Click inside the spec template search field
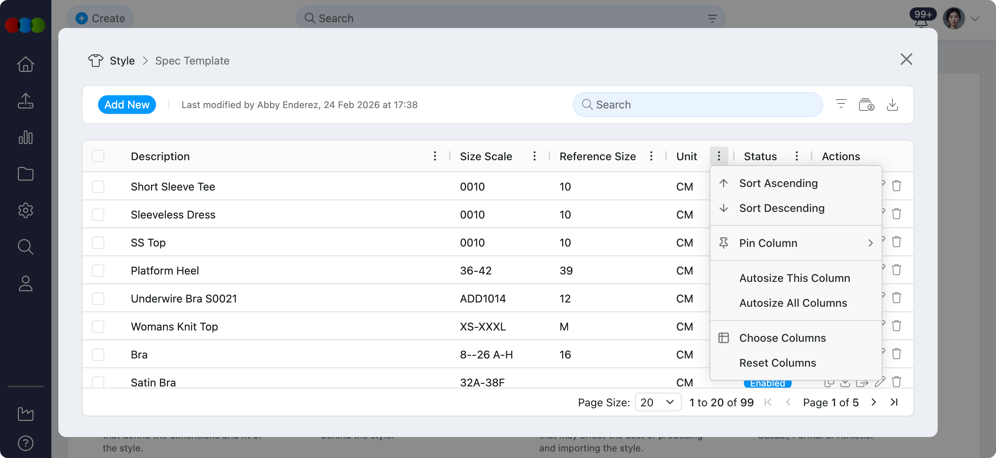This screenshot has height=458, width=996. coord(696,104)
